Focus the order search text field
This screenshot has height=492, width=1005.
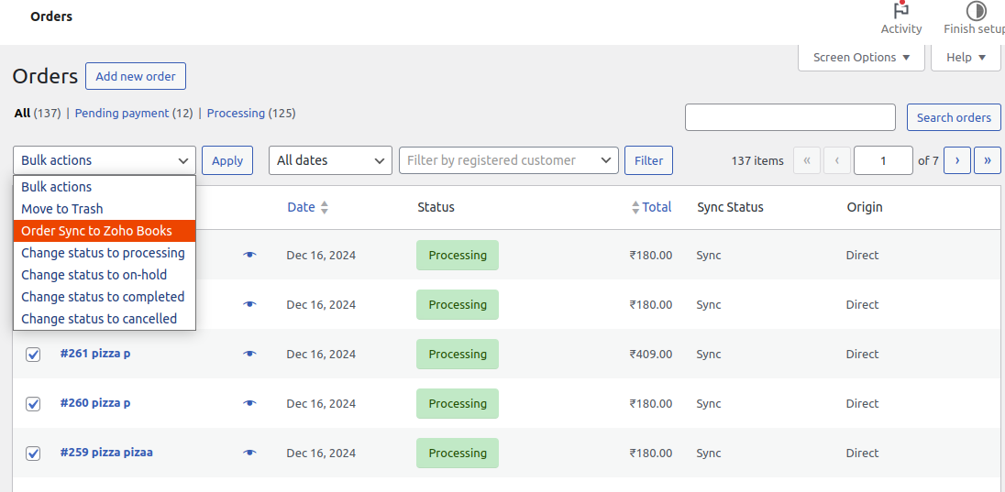[x=790, y=117]
